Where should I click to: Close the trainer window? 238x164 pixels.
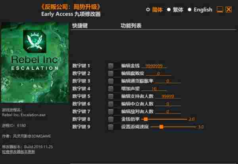click(228, 10)
